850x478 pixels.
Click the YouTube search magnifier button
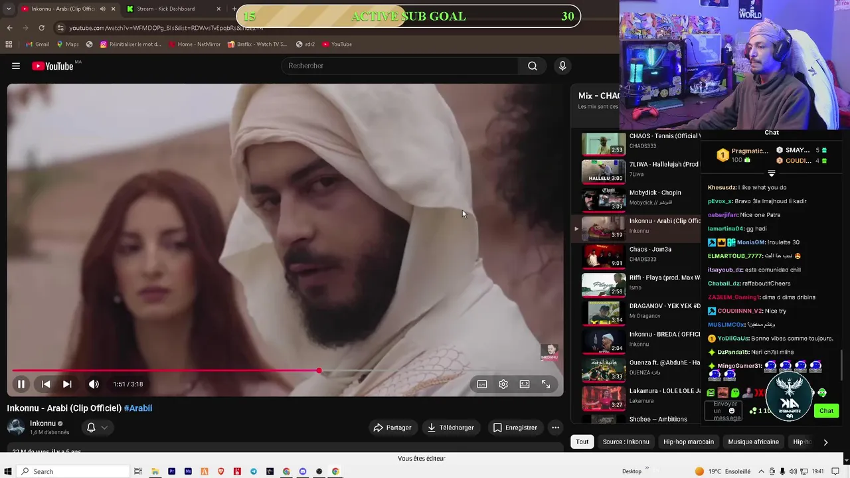click(x=533, y=66)
